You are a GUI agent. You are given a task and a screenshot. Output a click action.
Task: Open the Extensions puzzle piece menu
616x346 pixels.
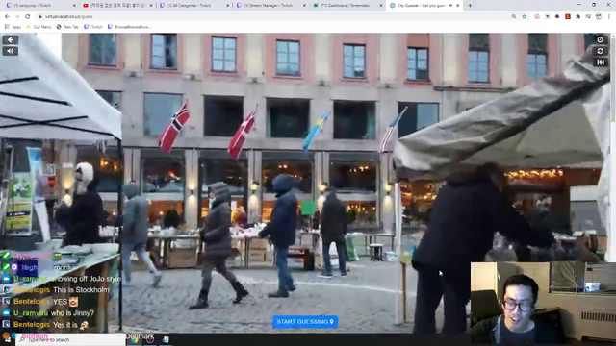pyautogui.click(x=577, y=17)
